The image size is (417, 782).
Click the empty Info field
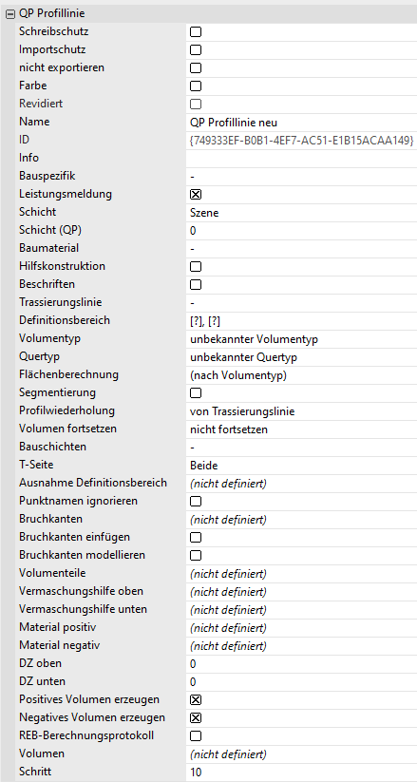point(301,159)
